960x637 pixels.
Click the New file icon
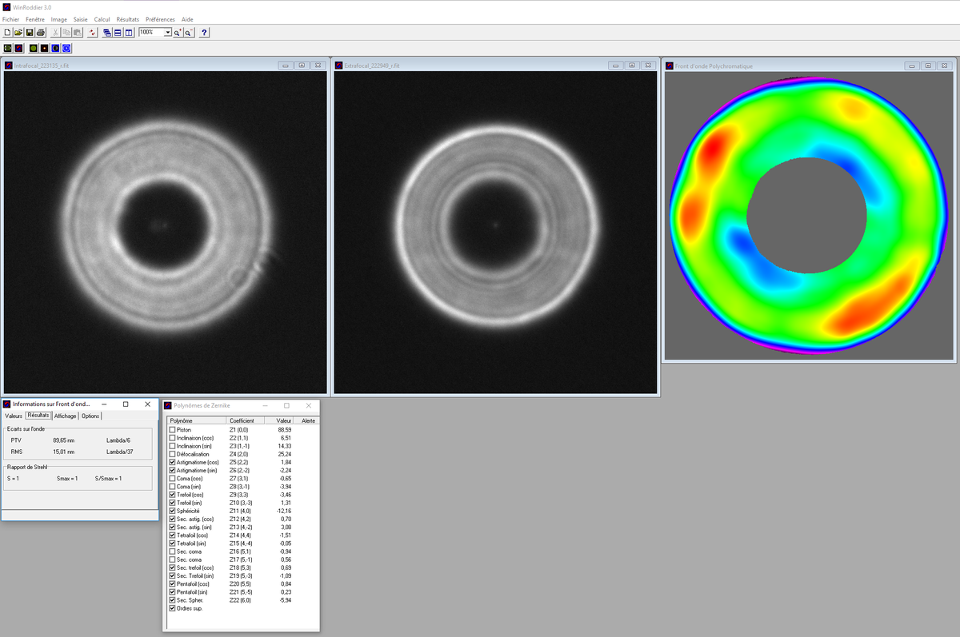coord(7,32)
